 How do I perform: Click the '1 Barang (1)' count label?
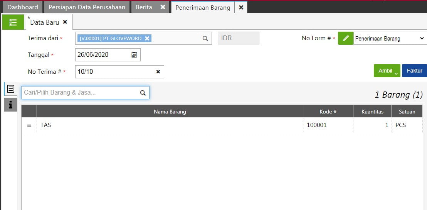click(x=399, y=95)
